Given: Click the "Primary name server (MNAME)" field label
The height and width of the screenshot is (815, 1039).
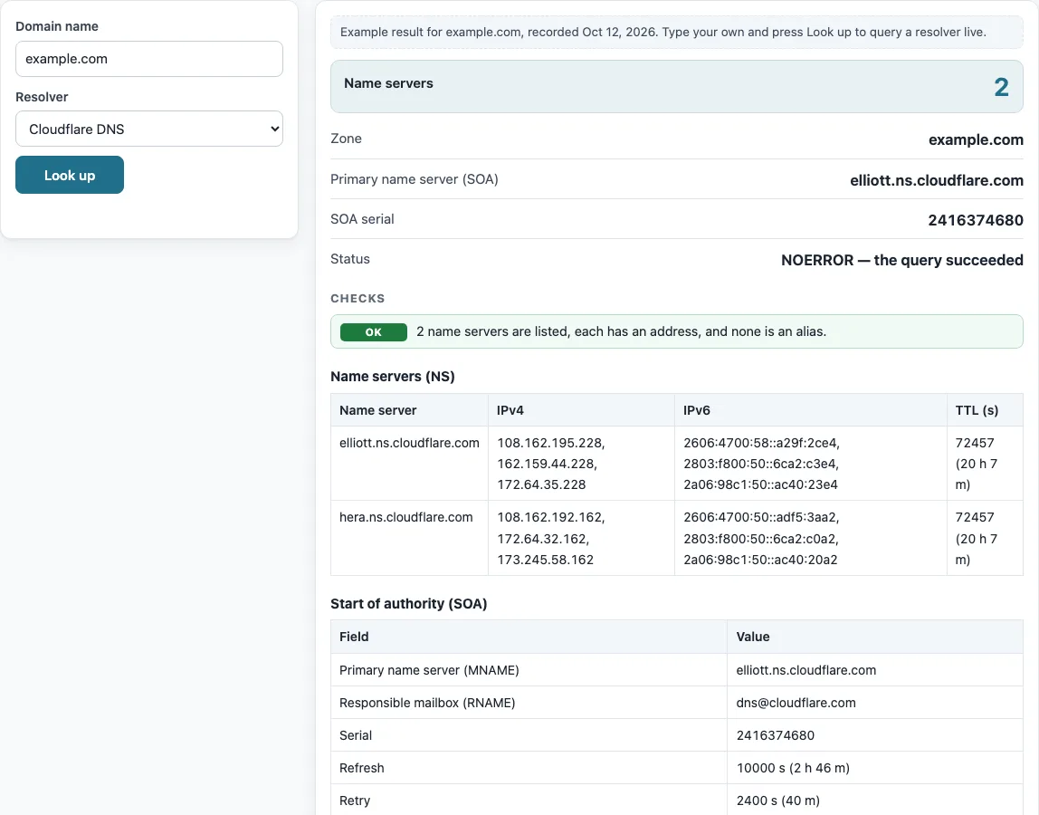Looking at the screenshot, I should (x=429, y=670).
